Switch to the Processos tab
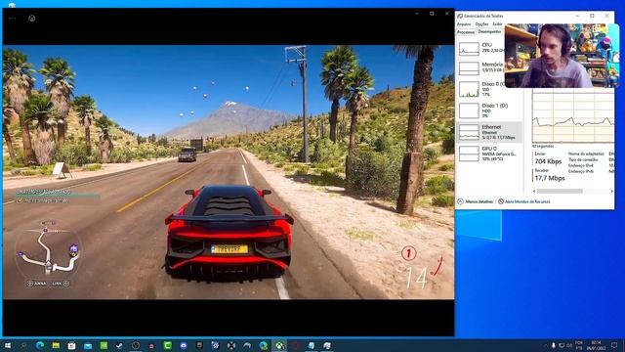625x352 pixels. click(466, 32)
